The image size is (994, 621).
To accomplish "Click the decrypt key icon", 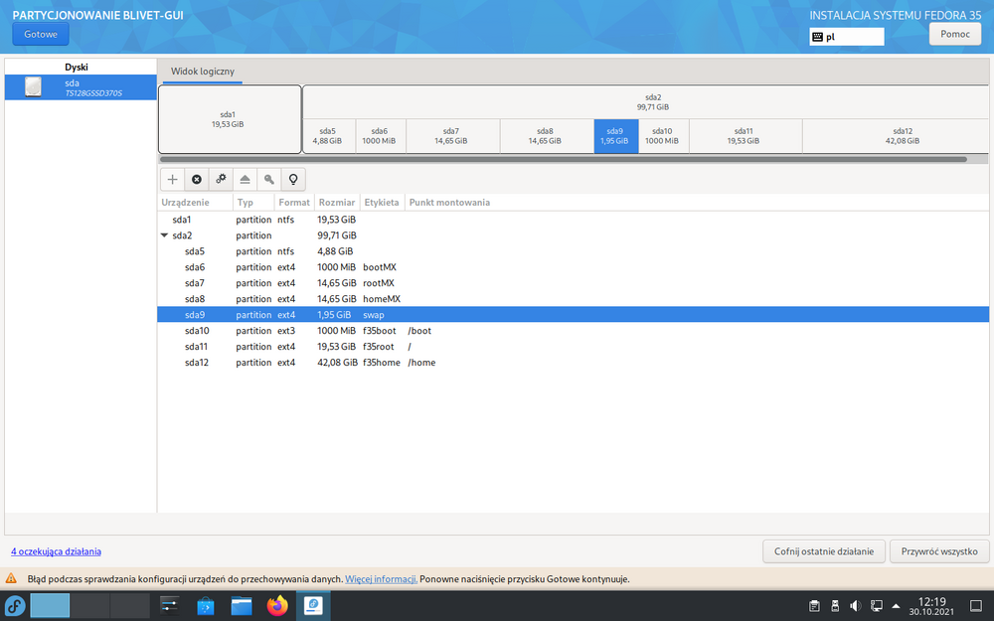I will [x=268, y=179].
